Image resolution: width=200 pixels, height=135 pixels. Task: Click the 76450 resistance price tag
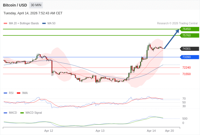(189, 29)
